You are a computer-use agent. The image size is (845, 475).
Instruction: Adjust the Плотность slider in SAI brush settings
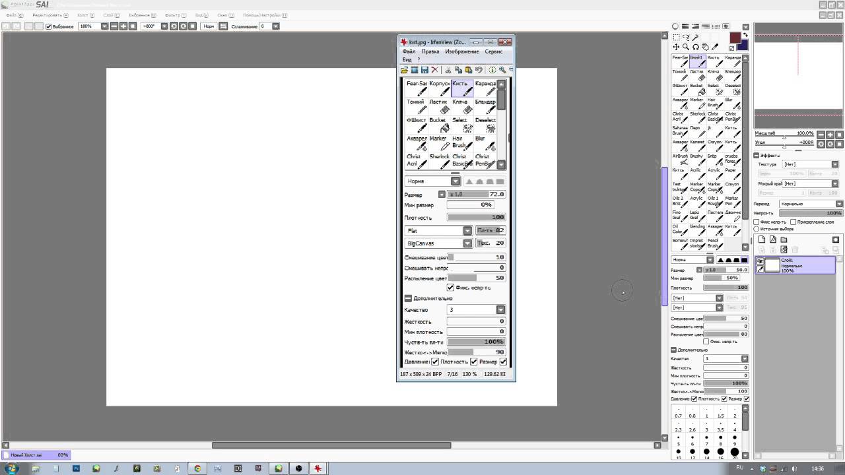(726, 288)
